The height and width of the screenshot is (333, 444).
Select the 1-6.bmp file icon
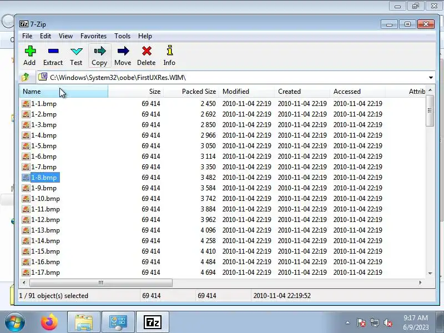(26, 157)
